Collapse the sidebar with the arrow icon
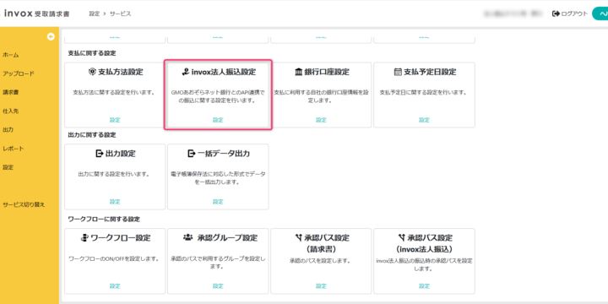The height and width of the screenshot is (304, 608). click(x=51, y=37)
